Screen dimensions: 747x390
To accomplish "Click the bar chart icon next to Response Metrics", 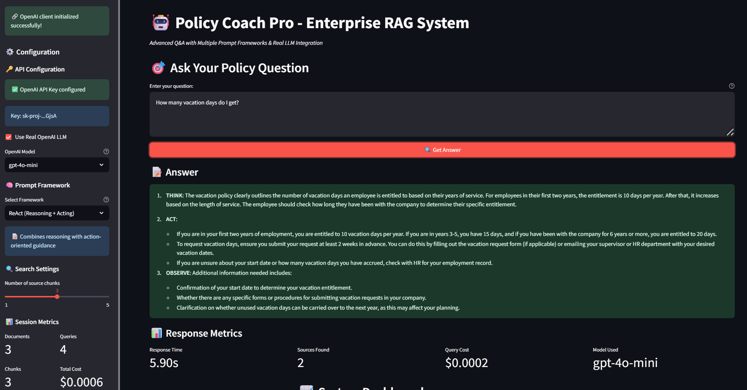I will click(x=157, y=333).
